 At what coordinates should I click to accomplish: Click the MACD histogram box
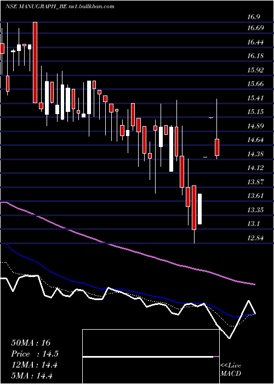(151, 357)
